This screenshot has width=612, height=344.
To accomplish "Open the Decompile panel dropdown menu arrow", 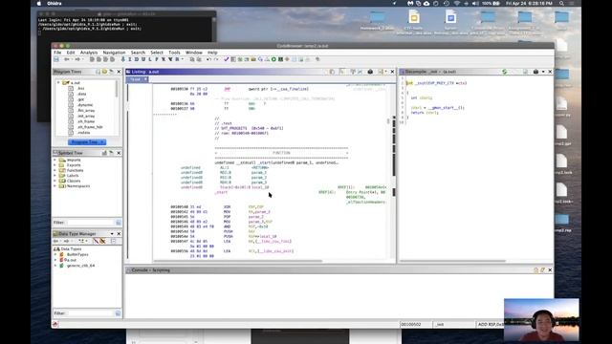I will (543, 72).
